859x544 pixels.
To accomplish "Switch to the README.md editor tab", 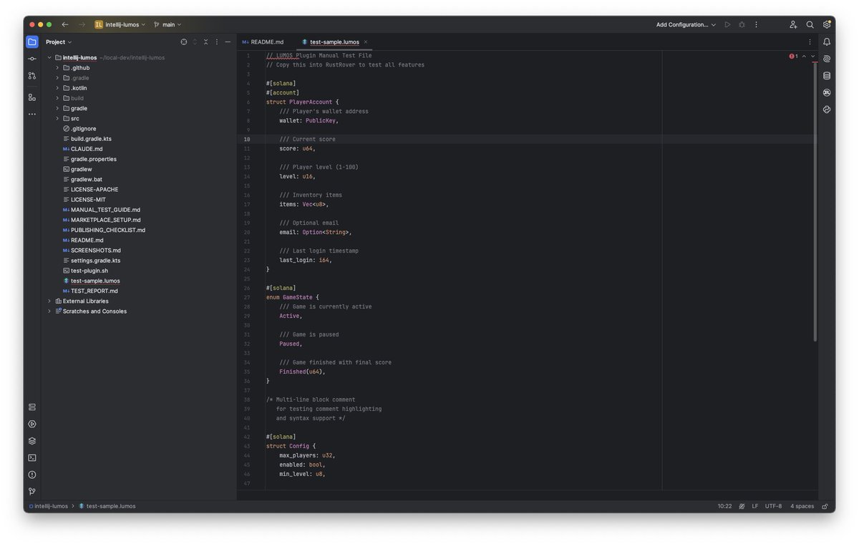I will click(x=263, y=42).
